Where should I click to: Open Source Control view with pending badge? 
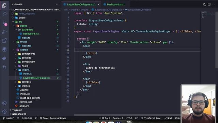click(4, 23)
